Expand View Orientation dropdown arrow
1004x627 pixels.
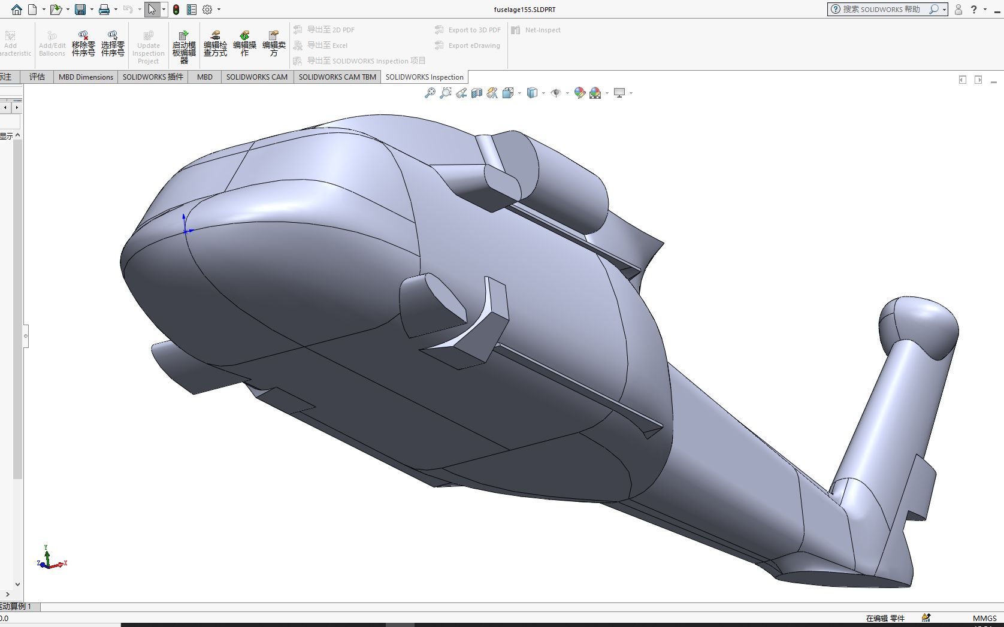click(x=519, y=93)
